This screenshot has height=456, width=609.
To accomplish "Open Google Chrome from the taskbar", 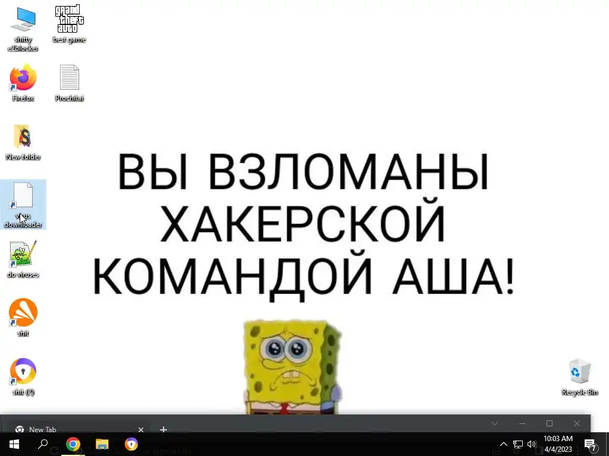I will click(x=73, y=444).
